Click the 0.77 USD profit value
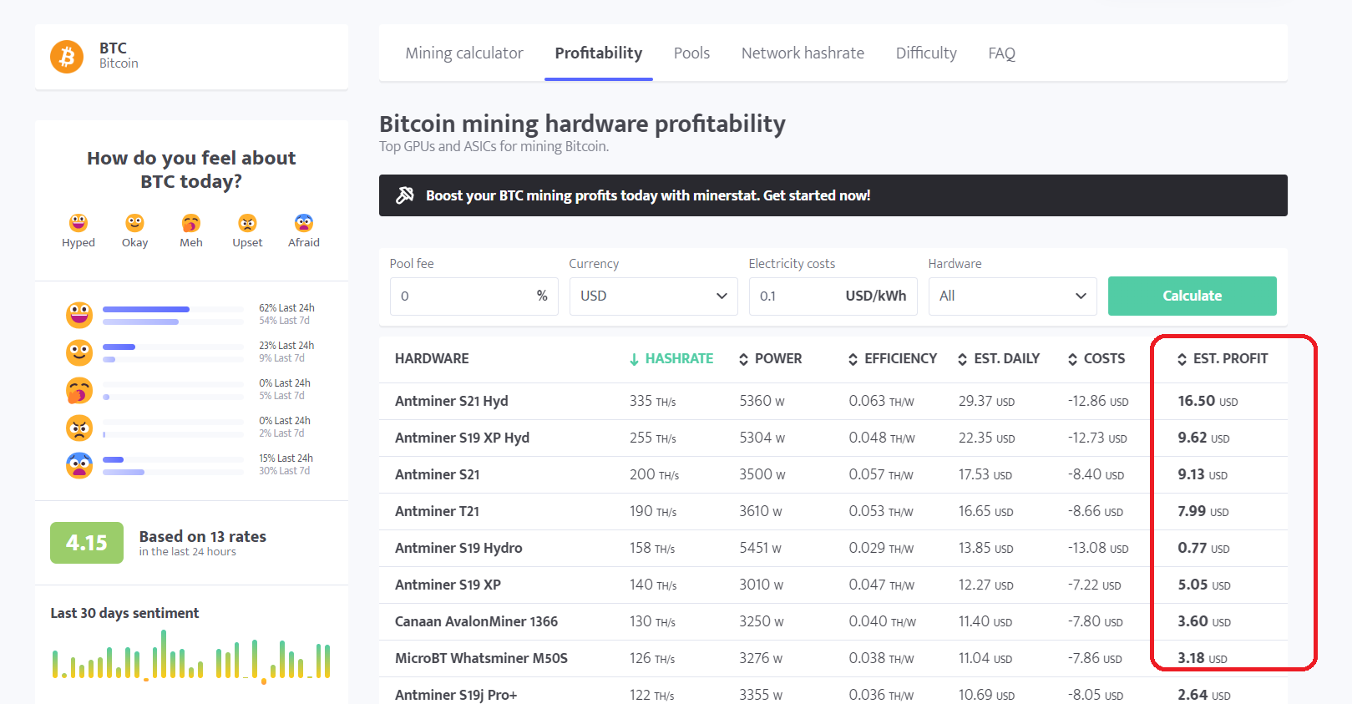Screen dimensions: 1352x704 point(1203,548)
